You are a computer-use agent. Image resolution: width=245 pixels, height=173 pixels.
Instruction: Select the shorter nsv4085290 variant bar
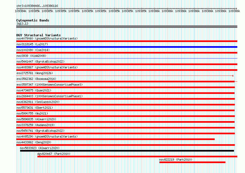pyautogui.click(x=115, y=139)
